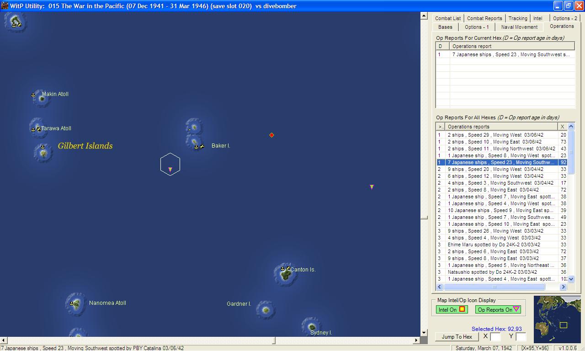This screenshot has height=351, width=585.
Task: Select the '2 ships , Speed 10 , Moving East' report
Action: tap(501, 142)
